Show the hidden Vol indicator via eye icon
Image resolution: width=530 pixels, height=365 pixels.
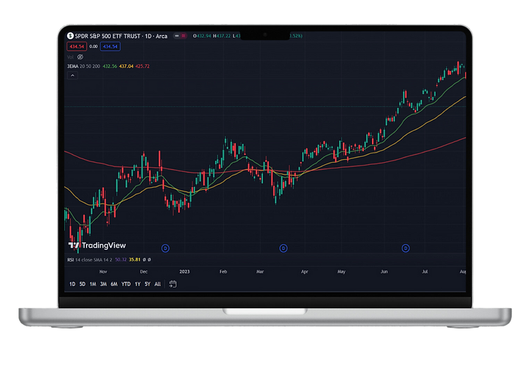click(x=80, y=57)
